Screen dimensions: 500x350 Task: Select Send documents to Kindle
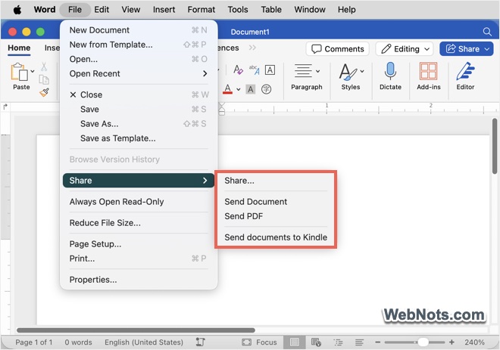coord(276,237)
